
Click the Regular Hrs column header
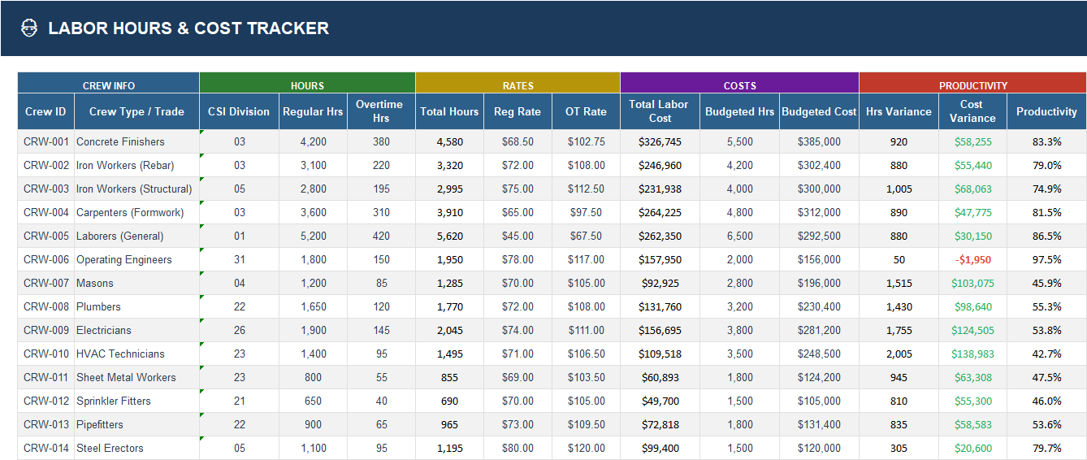tap(313, 111)
